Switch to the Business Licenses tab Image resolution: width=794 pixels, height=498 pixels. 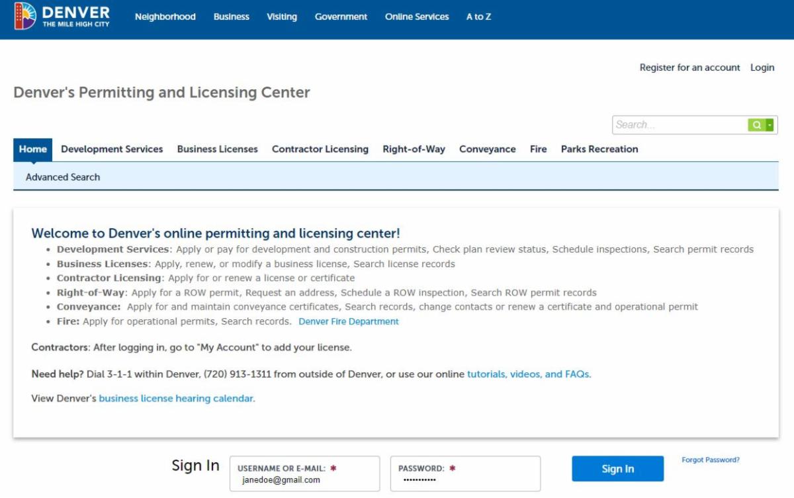point(217,149)
